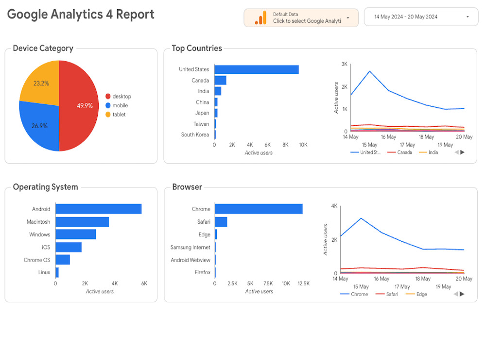Click the Samsung Internet label
Viewport: 486px width, 364px height.
(x=191, y=248)
